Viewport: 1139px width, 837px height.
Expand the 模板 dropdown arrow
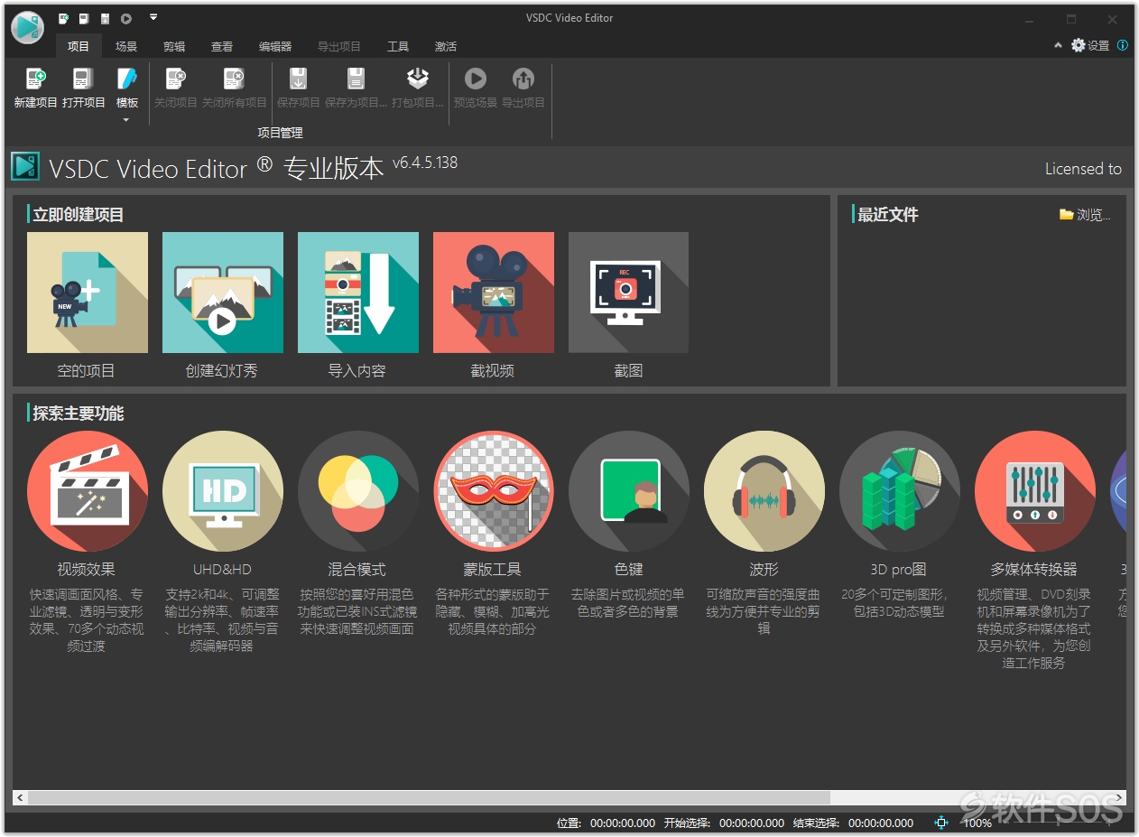pyautogui.click(x=126, y=119)
